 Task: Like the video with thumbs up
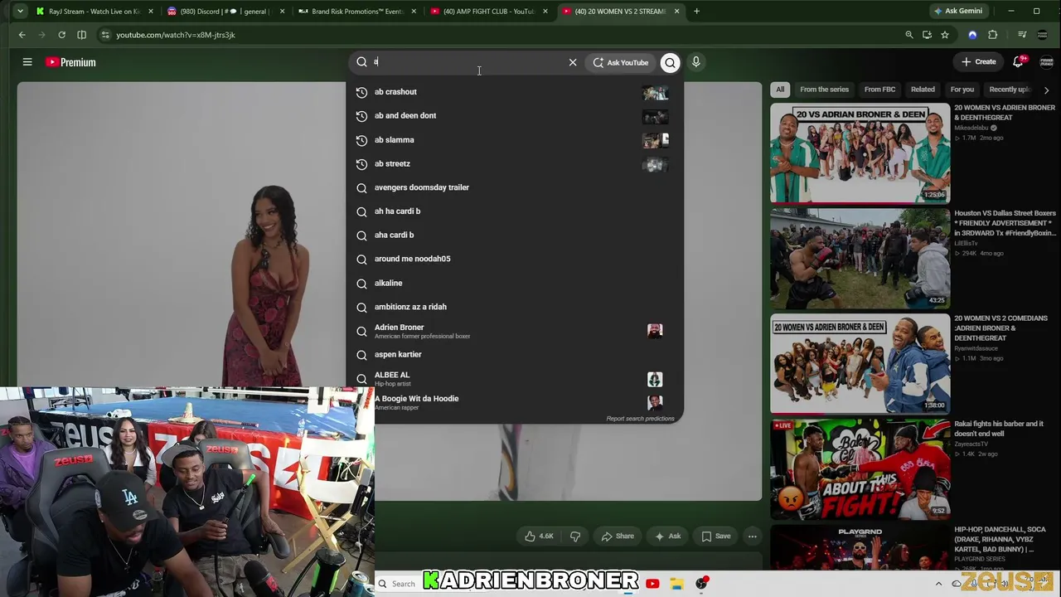(539, 536)
